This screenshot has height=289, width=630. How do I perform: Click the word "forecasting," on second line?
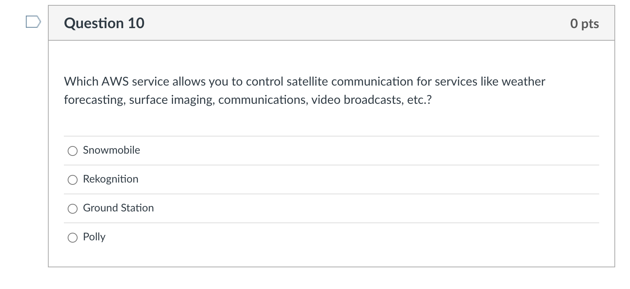[x=95, y=100]
